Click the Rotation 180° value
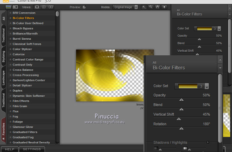The image size is (232, 152). click(x=206, y=124)
